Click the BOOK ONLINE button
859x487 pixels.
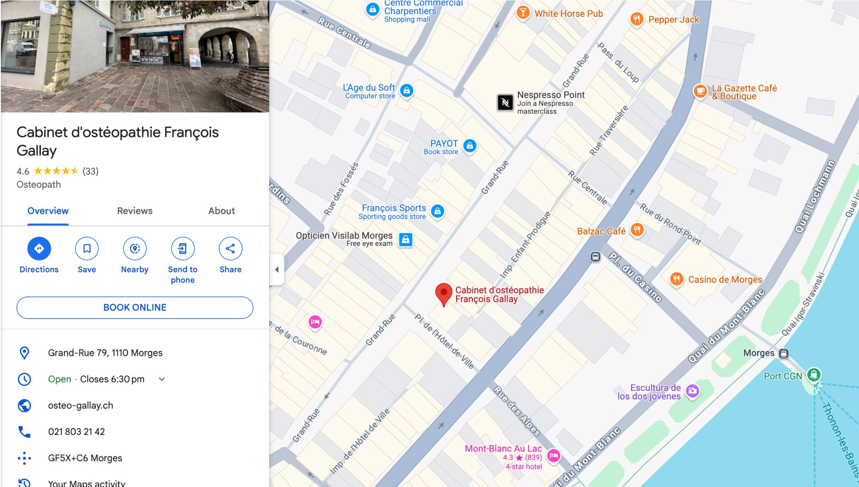(x=135, y=307)
